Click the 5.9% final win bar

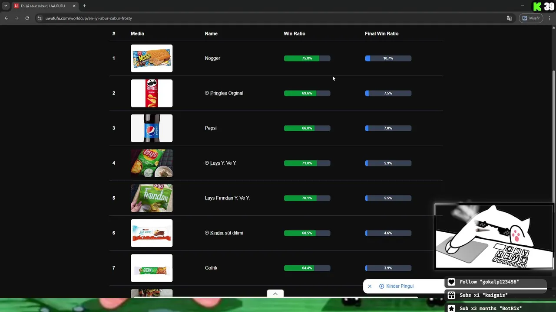coord(388,163)
